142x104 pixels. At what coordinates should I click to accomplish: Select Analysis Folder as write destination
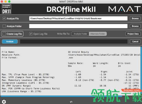coord(80,34)
